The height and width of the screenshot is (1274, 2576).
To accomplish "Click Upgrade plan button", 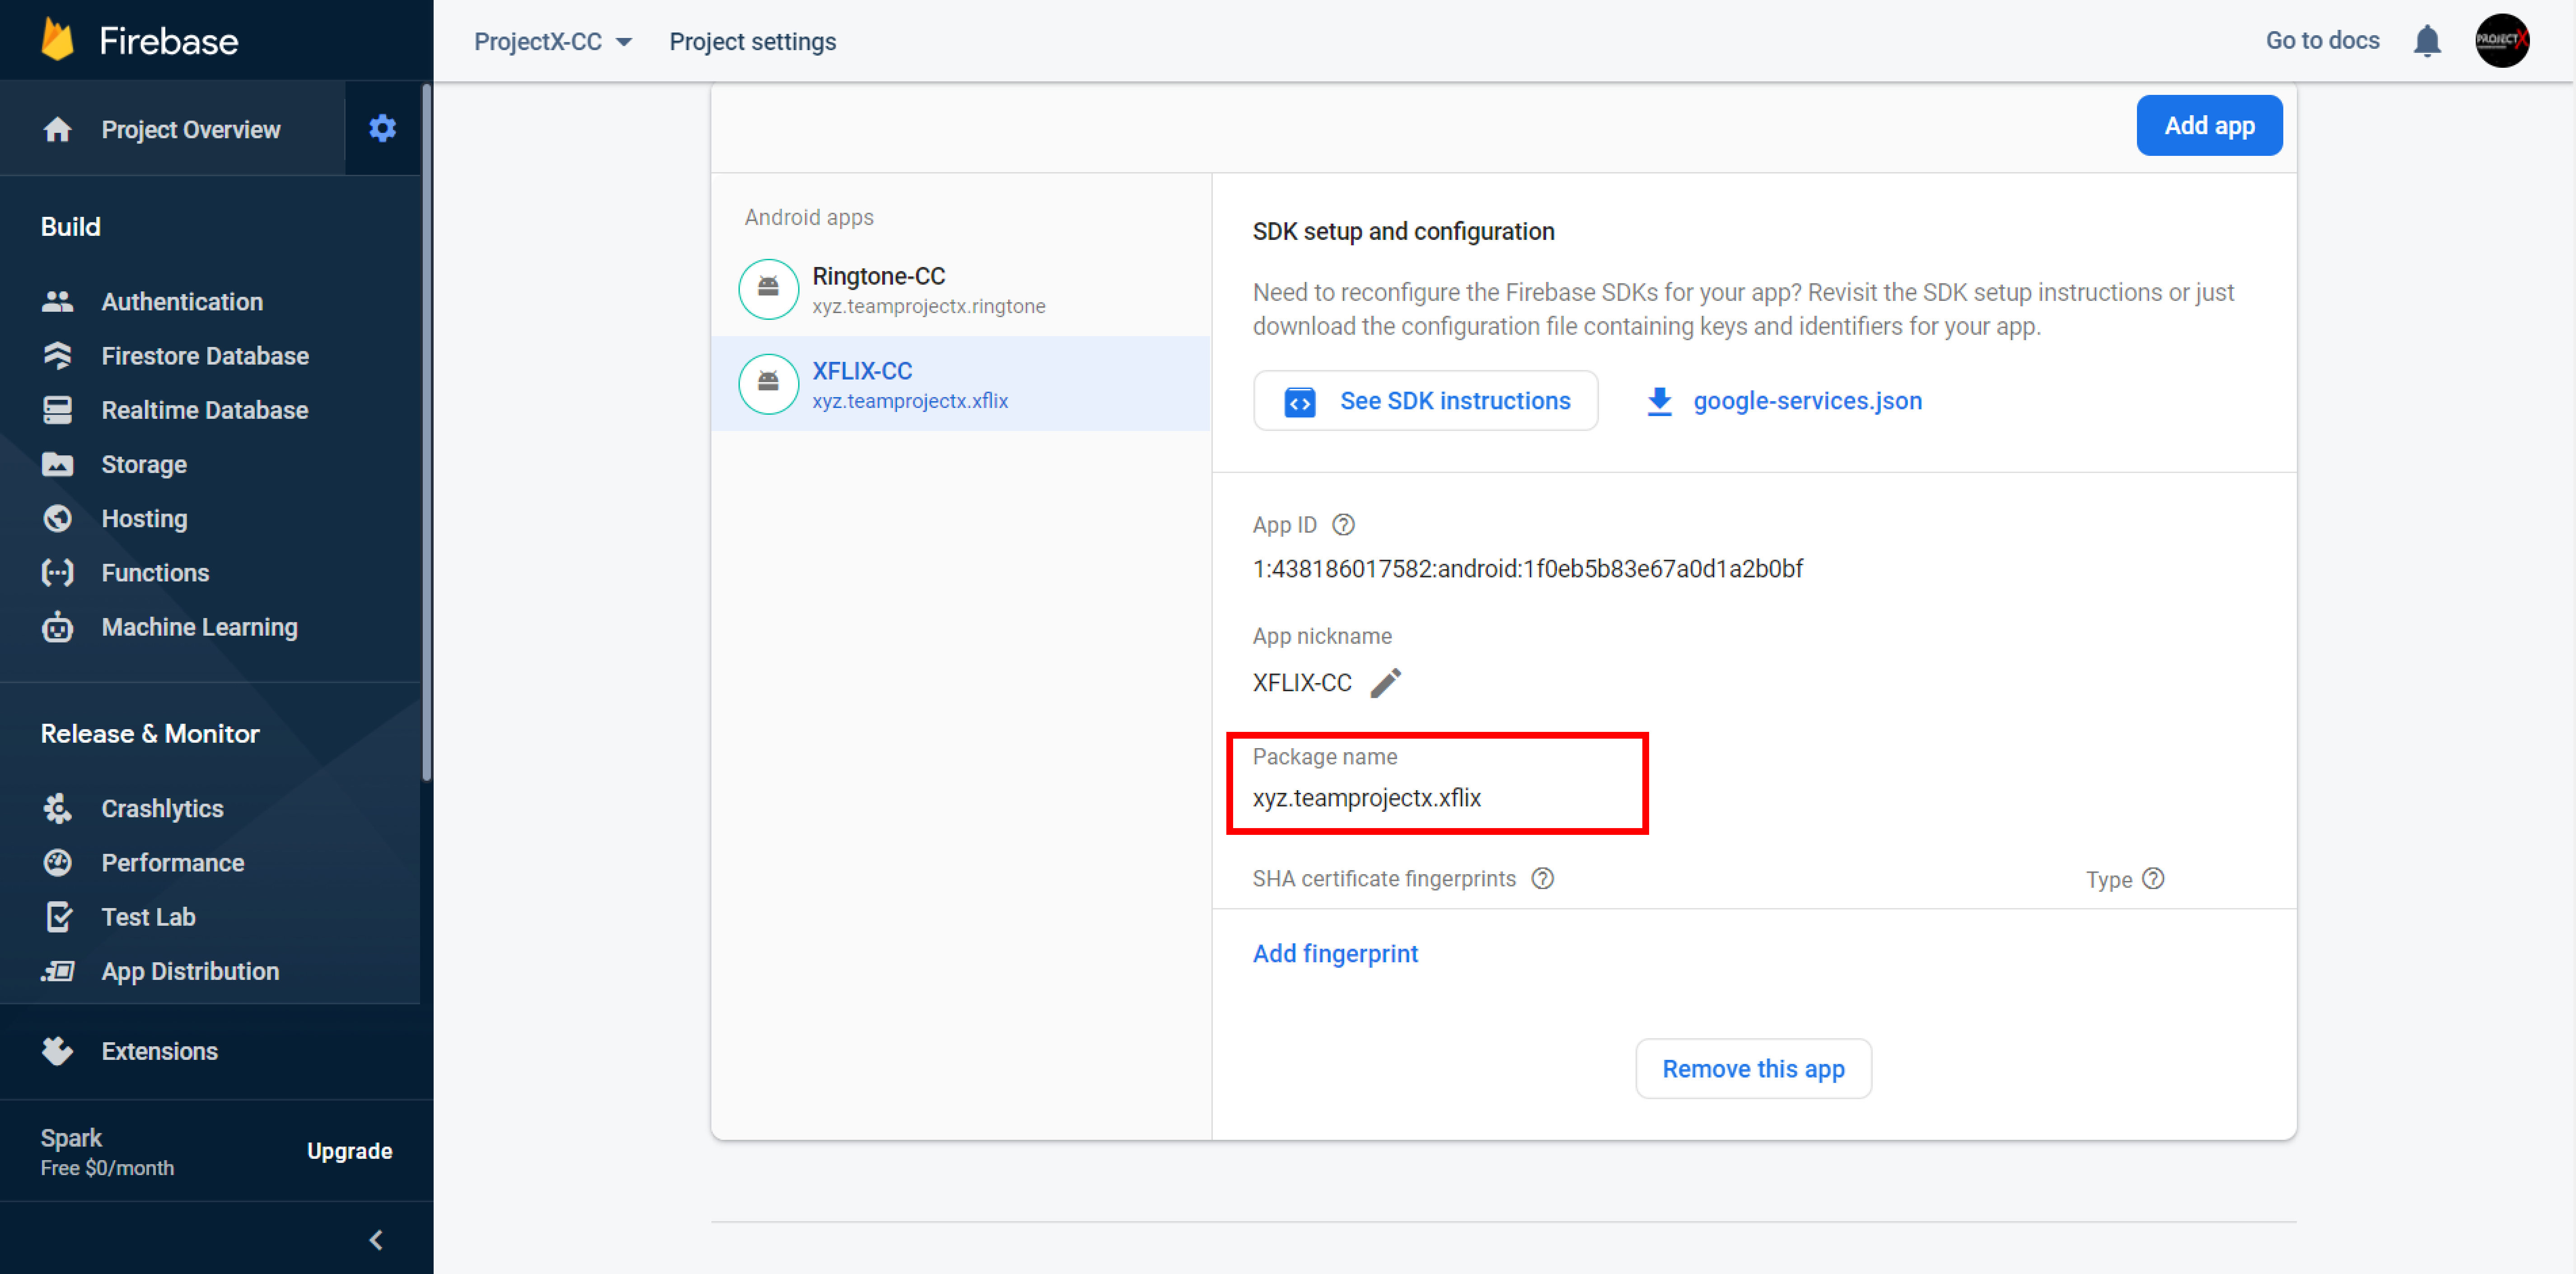I will pyautogui.click(x=349, y=1150).
